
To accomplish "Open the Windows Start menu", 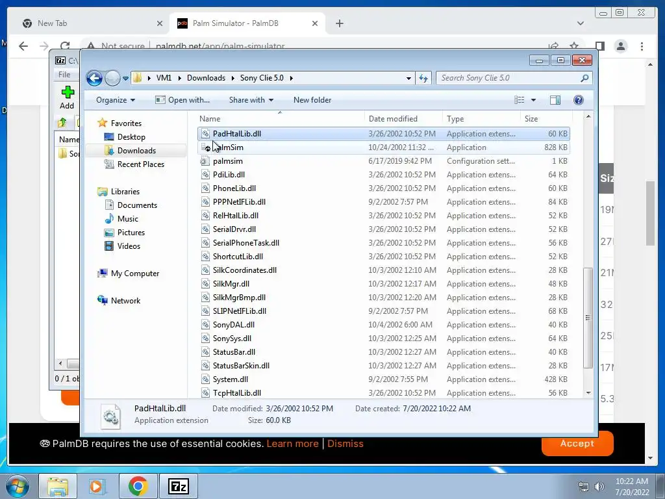I will [18, 486].
